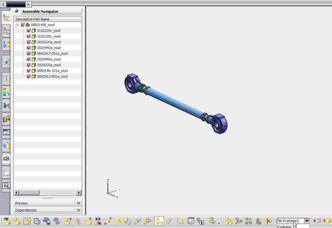The image size is (332, 228).
Task: Click the Dependencies panel label
Action: click(x=26, y=210)
